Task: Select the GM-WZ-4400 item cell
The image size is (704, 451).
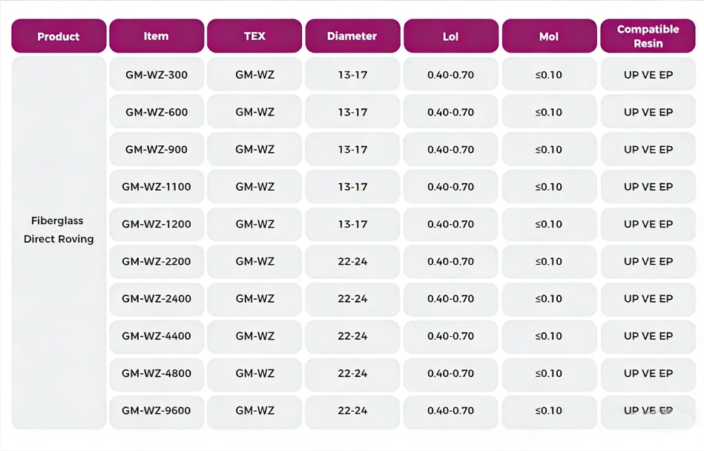Action: (157, 336)
